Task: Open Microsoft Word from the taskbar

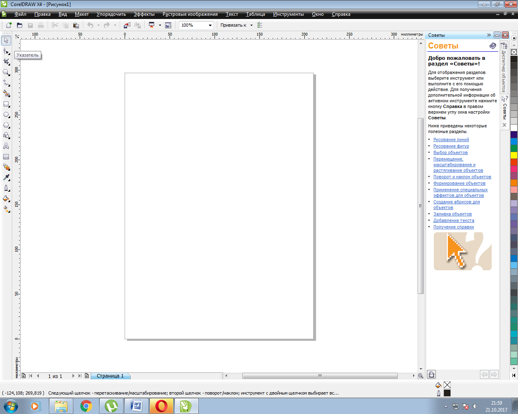Action: pyautogui.click(x=136, y=406)
